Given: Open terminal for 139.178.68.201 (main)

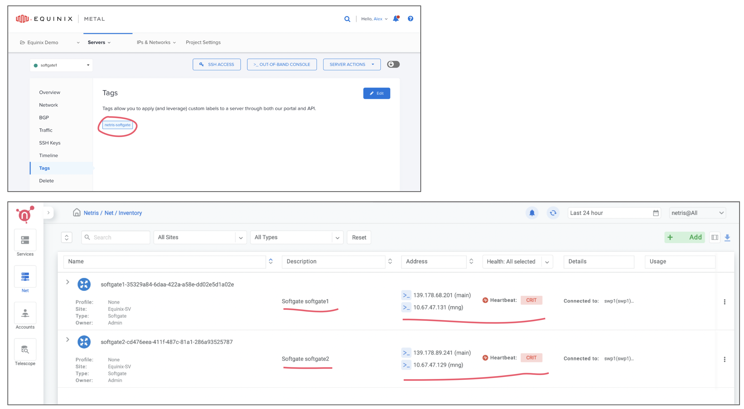Looking at the screenshot, I should [x=406, y=295].
